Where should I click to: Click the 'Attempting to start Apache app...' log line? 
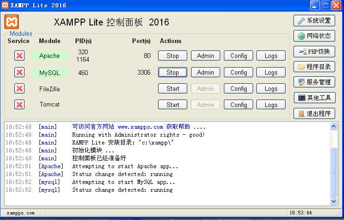click(x=125, y=166)
